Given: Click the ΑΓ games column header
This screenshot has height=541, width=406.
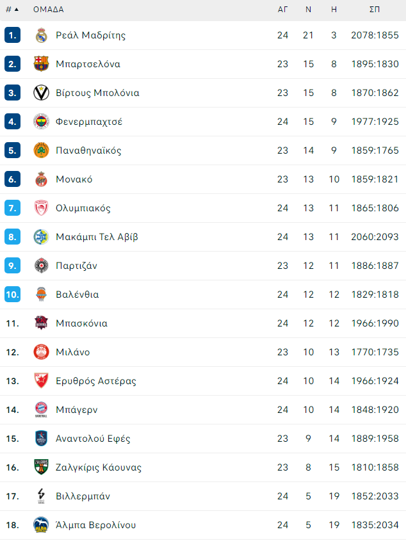Looking at the screenshot, I should click(x=283, y=10).
